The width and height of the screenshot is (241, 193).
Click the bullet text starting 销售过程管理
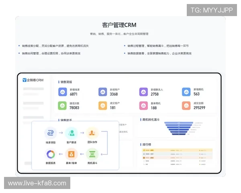coord(158,46)
